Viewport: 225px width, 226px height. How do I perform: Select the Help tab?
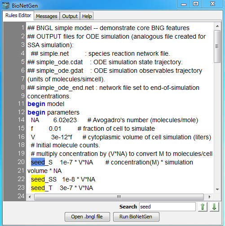pyautogui.click(x=87, y=16)
